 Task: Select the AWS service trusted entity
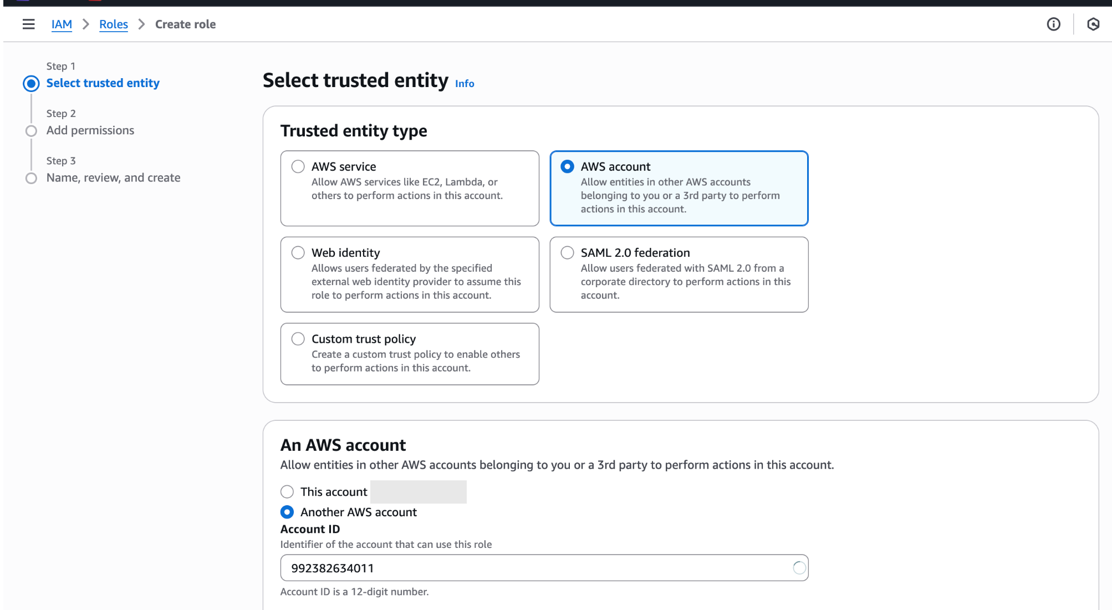coord(410,189)
